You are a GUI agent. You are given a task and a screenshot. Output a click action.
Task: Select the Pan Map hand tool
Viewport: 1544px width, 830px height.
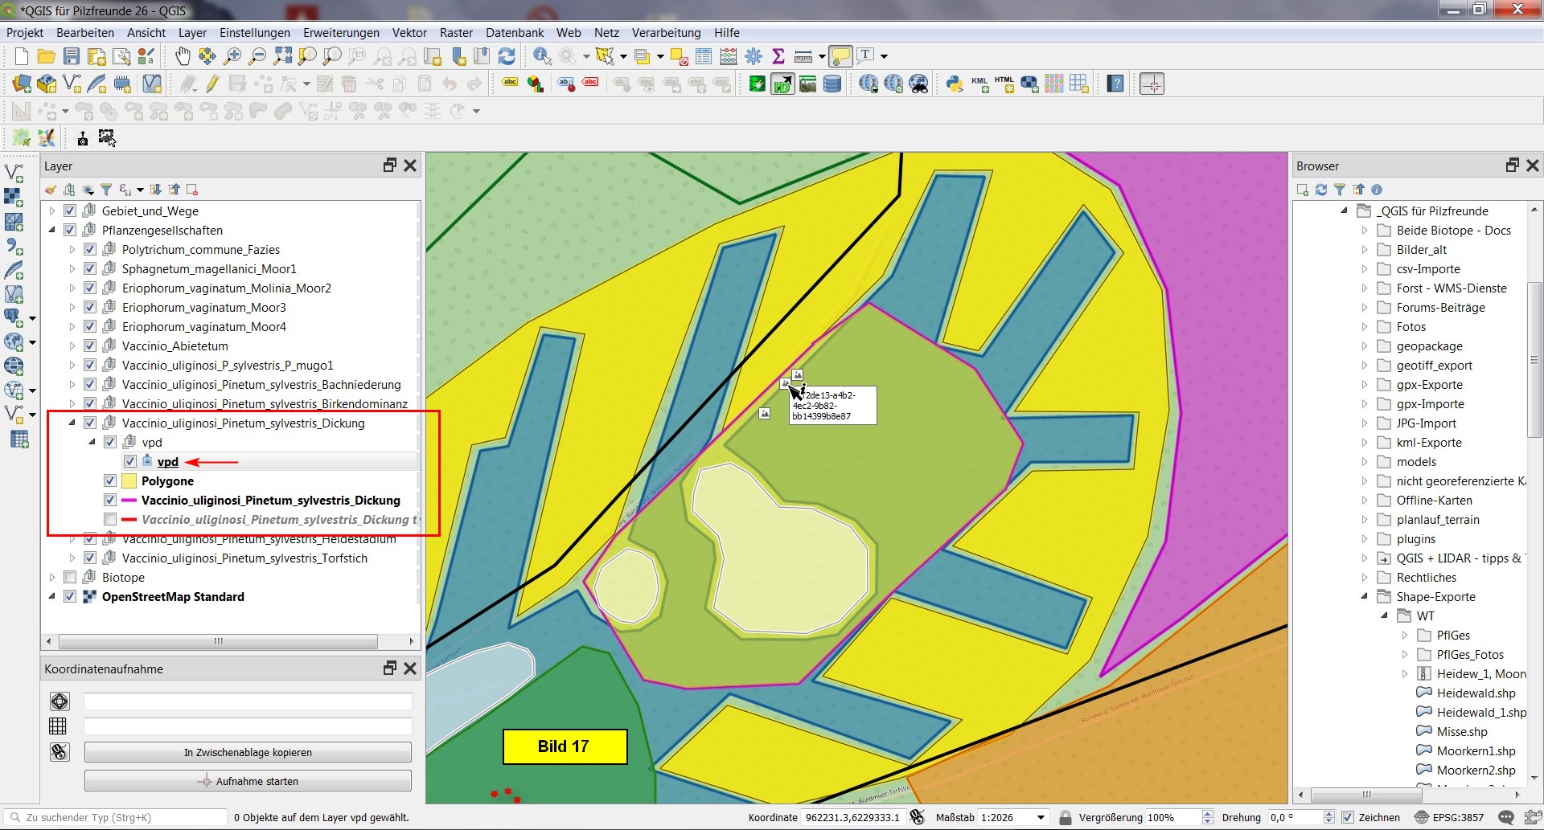coord(183,56)
